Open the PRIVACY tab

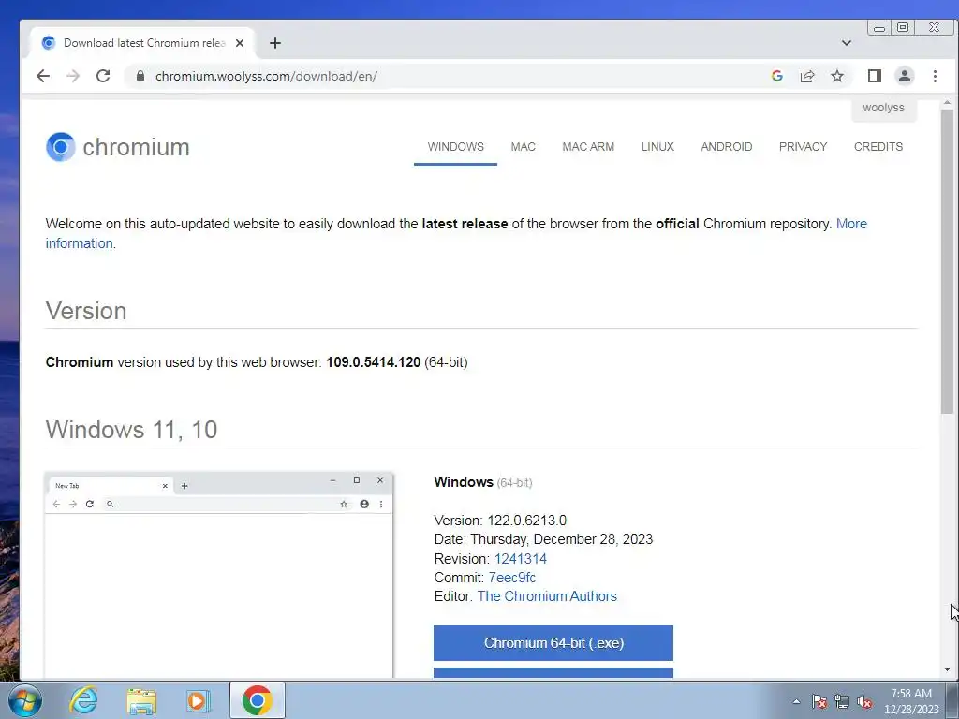point(803,147)
